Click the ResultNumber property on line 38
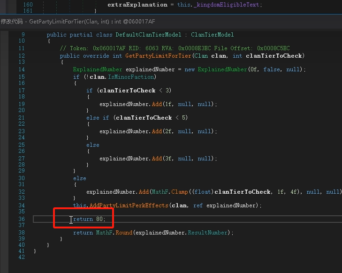Viewport: 342px width, 273px height. coord(207,233)
